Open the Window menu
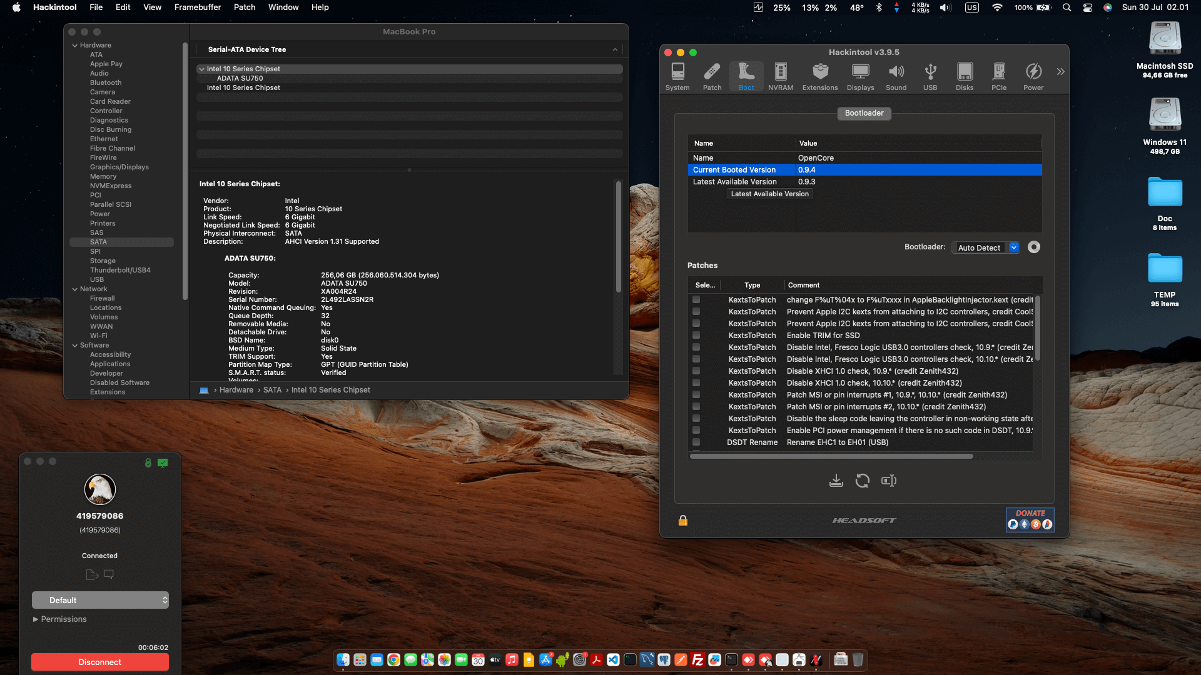 283,7
